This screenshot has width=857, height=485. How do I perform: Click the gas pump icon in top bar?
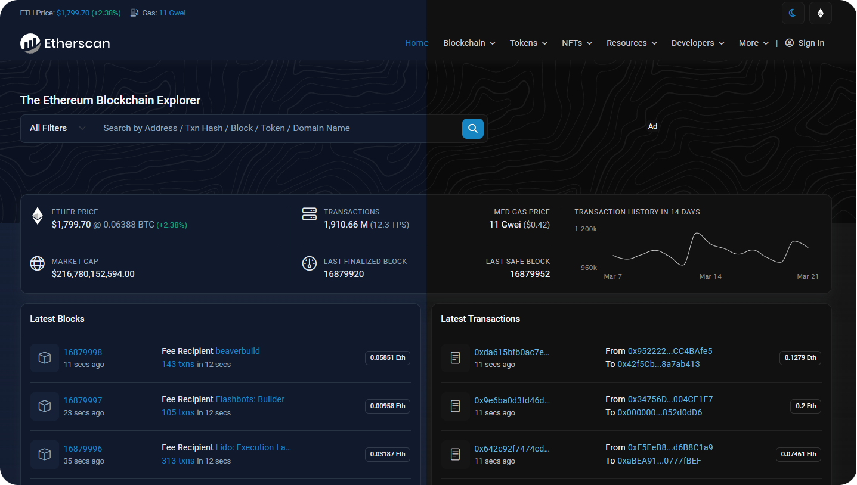pyautogui.click(x=134, y=13)
